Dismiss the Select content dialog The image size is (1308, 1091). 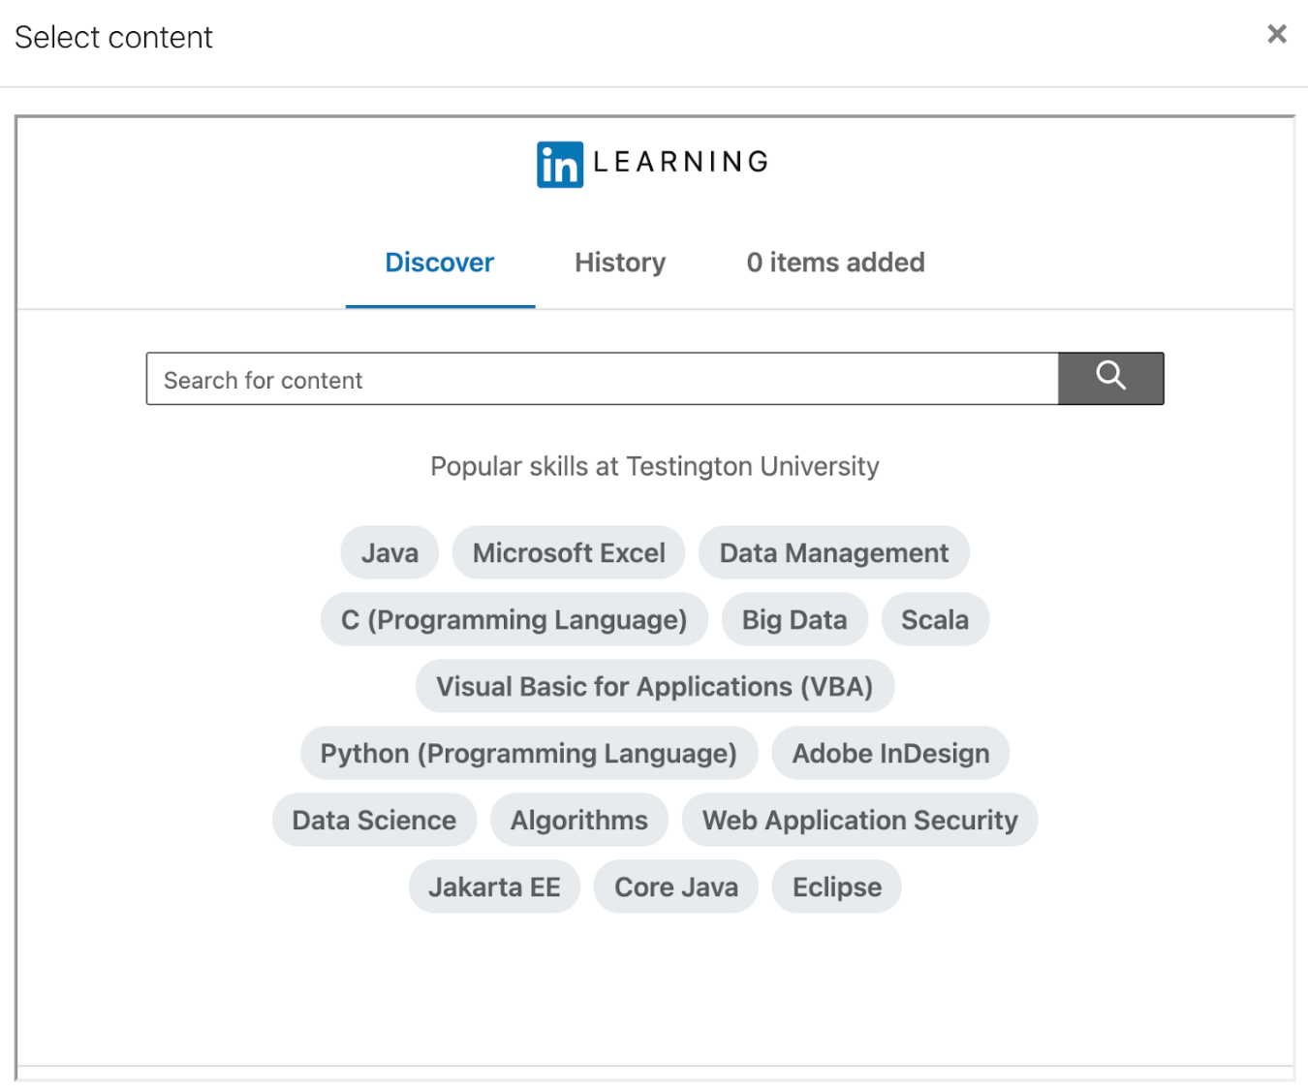click(1277, 34)
